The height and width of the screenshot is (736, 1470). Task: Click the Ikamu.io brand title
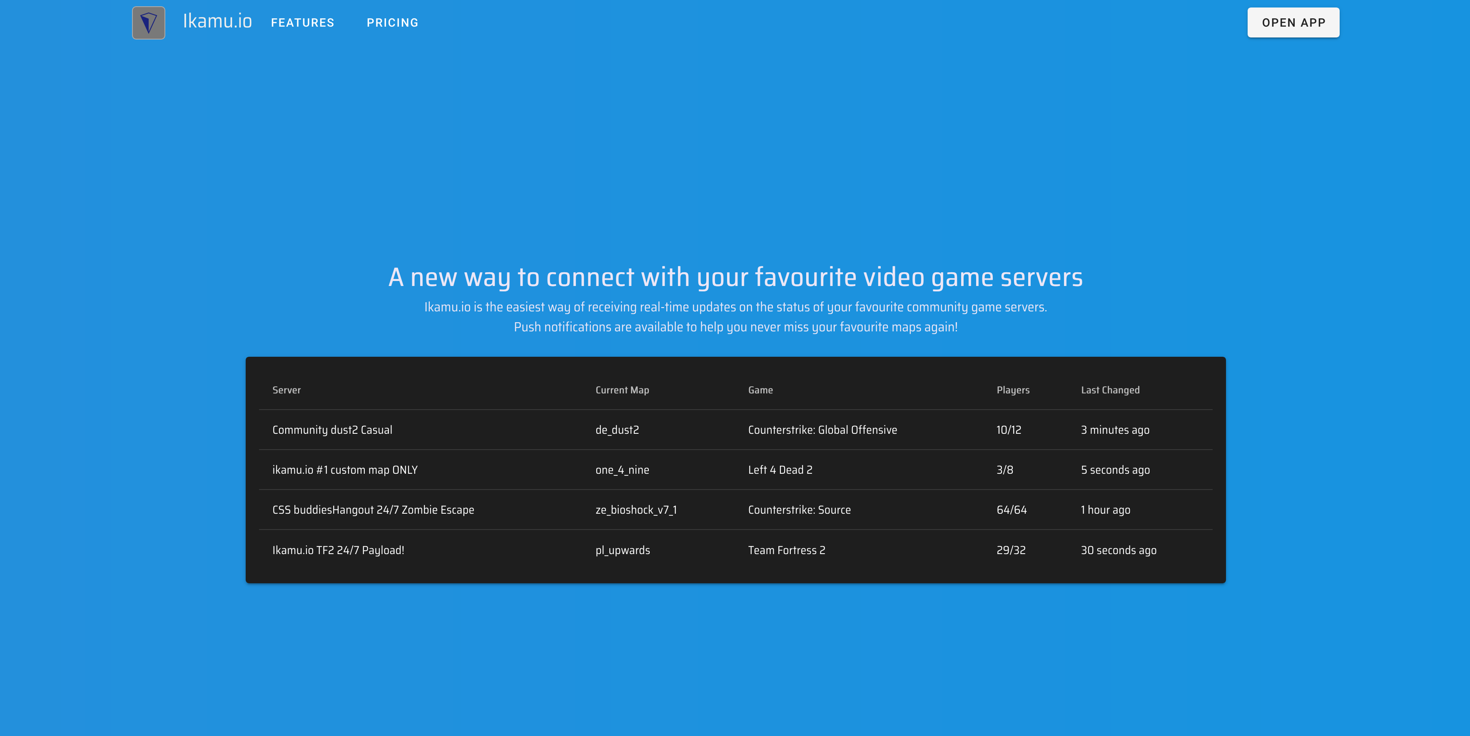[x=217, y=22]
